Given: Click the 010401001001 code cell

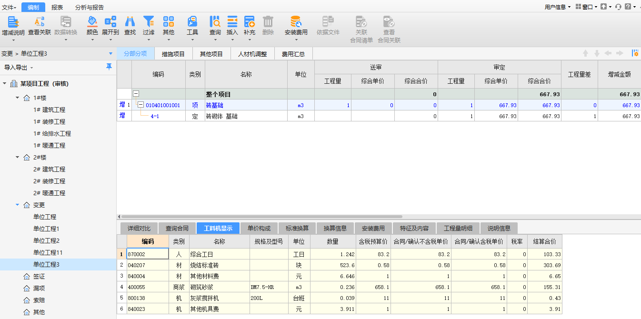Looking at the screenshot, I should tap(163, 105).
